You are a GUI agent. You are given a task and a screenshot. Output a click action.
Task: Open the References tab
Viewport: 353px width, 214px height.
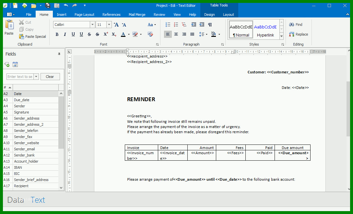[112, 15]
